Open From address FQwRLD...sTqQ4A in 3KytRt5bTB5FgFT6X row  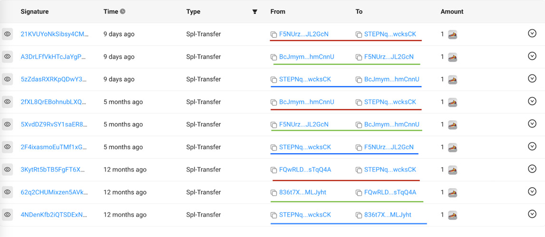coord(305,169)
